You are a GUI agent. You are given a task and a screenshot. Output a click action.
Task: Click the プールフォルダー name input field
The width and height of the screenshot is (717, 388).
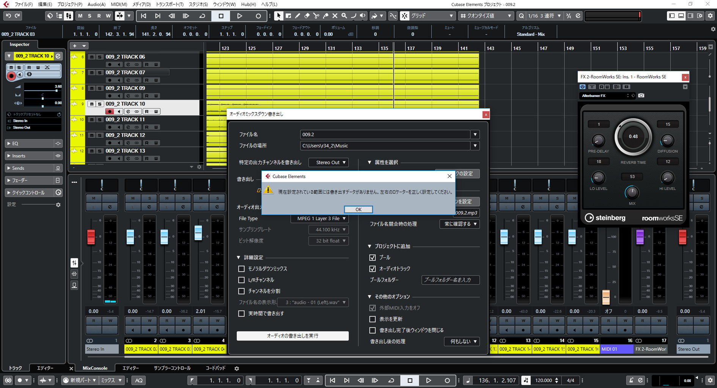450,280
